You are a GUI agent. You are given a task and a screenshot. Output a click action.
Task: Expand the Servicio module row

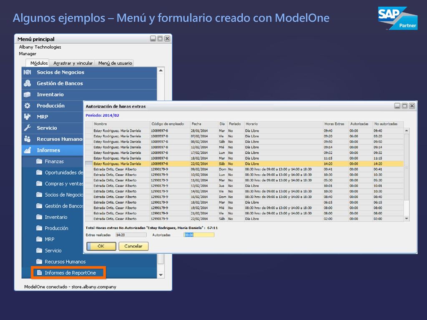point(53,128)
